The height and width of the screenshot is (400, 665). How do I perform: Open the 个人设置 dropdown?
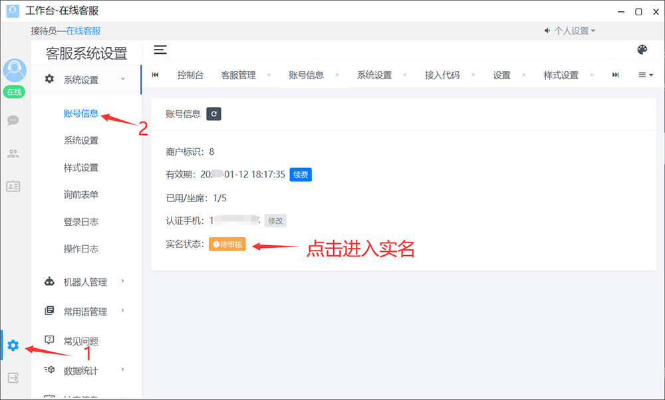(x=570, y=31)
